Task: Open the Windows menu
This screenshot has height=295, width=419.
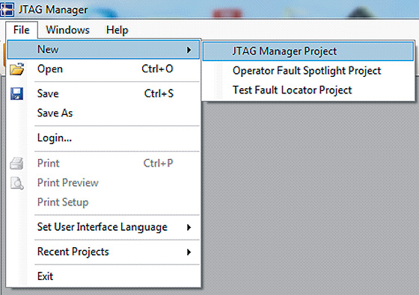Action: (x=67, y=30)
